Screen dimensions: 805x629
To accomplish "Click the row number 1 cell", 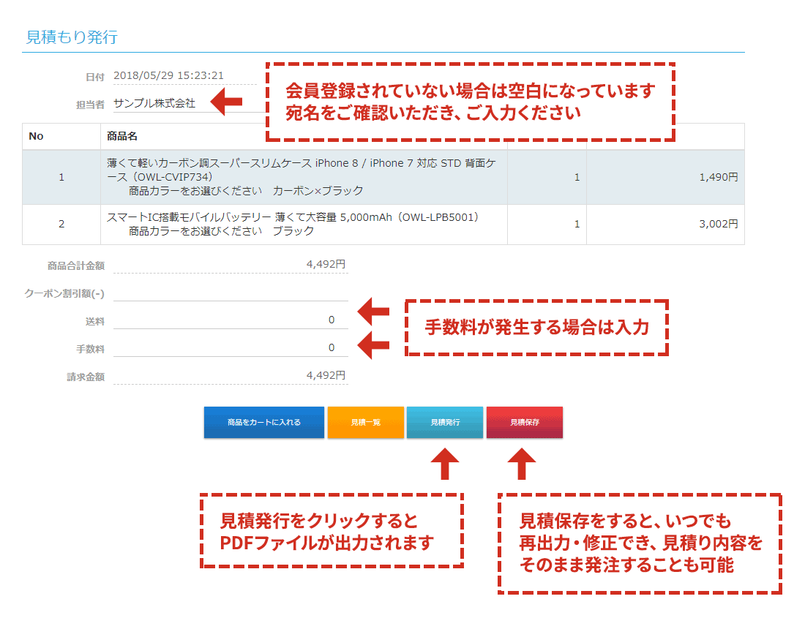I will tap(61, 177).
